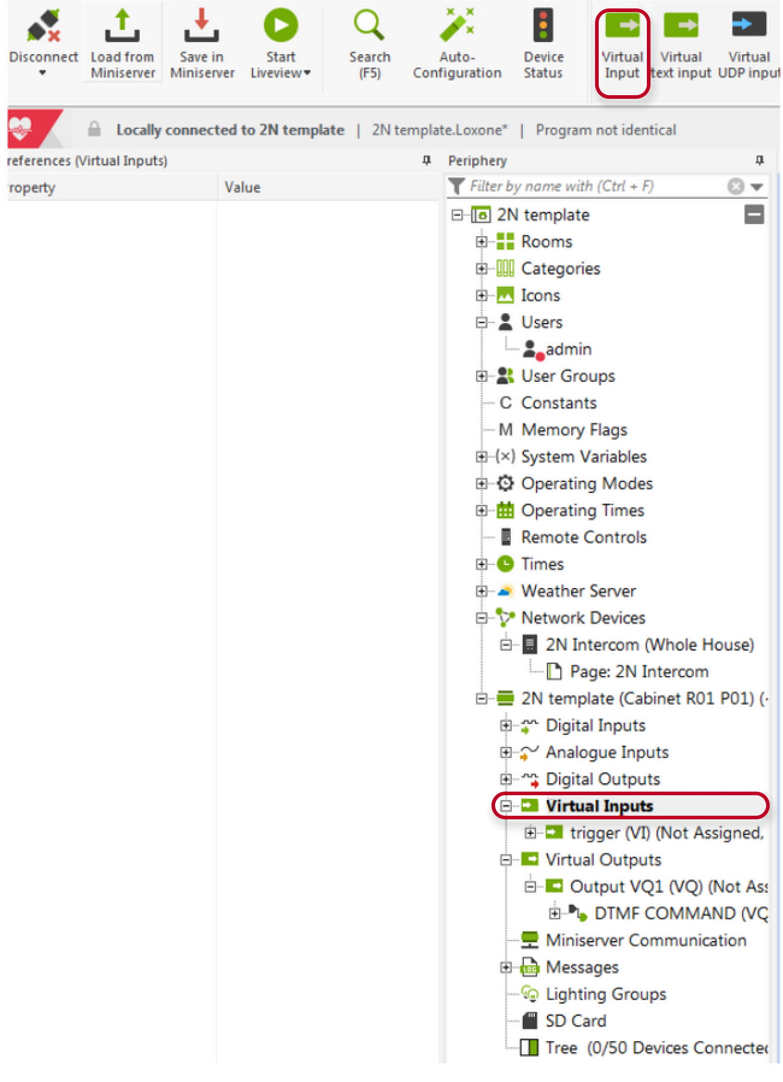783x1082 pixels.
Task: Select Icons in the Periphery tree
Action: 540,295
